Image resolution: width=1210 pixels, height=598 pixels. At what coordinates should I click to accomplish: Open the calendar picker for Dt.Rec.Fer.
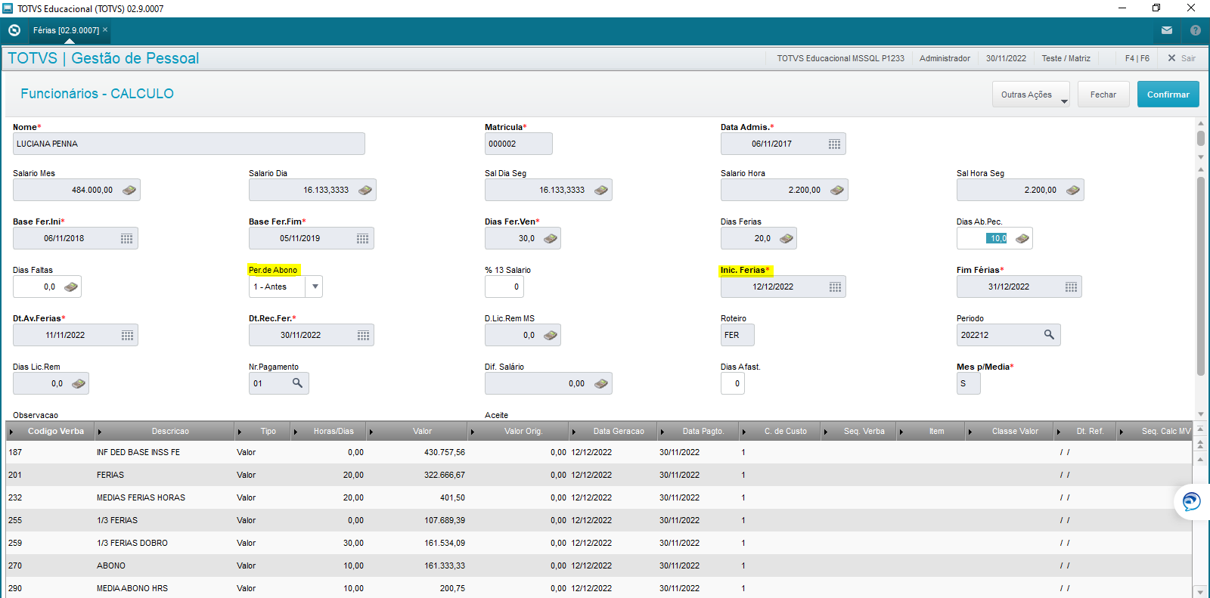tap(363, 336)
